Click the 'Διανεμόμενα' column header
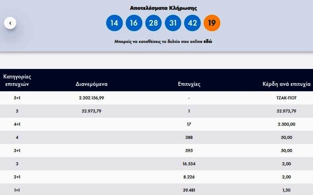This screenshot has width=313, height=195. 91,84
